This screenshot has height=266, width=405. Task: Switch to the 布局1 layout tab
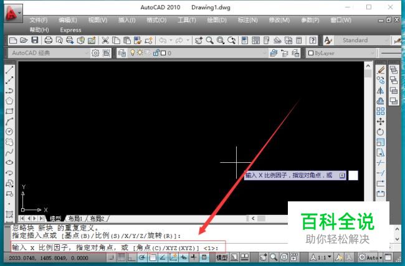click(75, 219)
